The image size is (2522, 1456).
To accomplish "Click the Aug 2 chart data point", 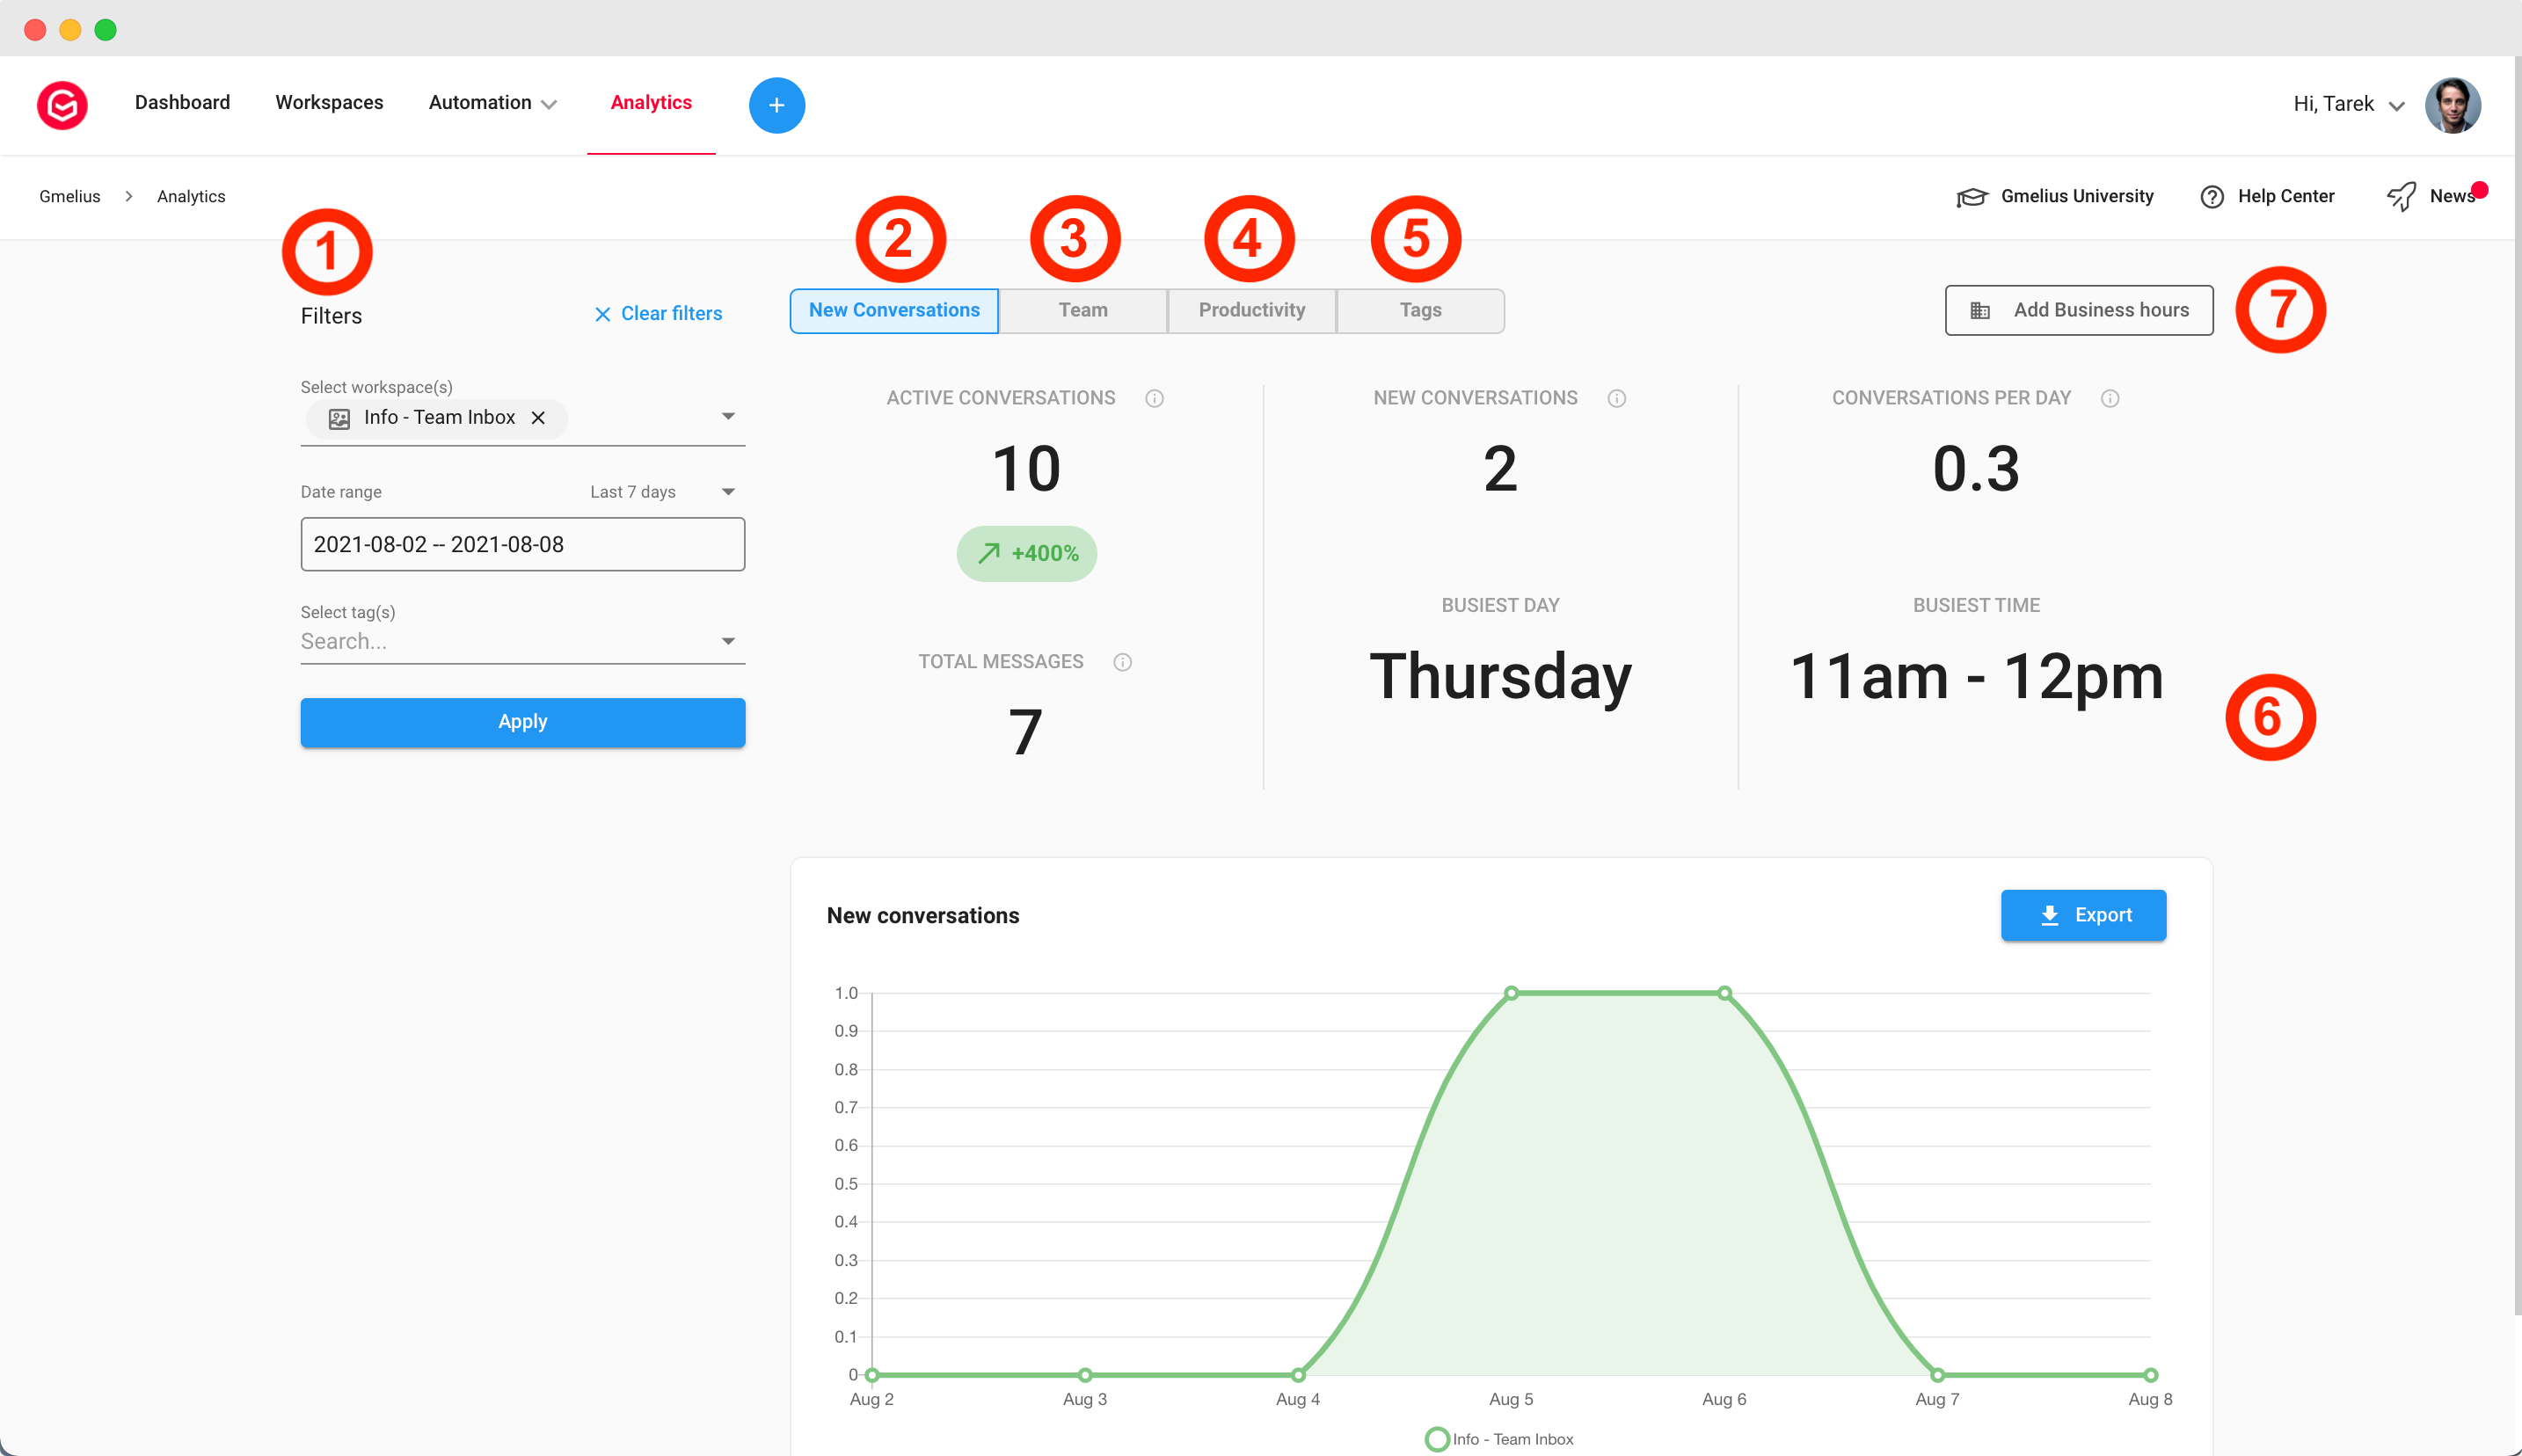I will pyautogui.click(x=871, y=1375).
